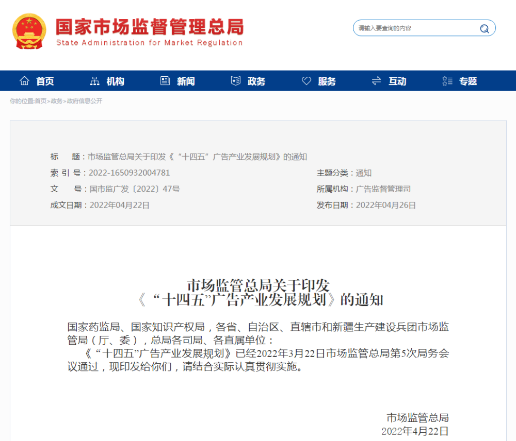This screenshot has width=516, height=441.
Task: Click the 首页 breadcrumb link
Action: pos(40,101)
